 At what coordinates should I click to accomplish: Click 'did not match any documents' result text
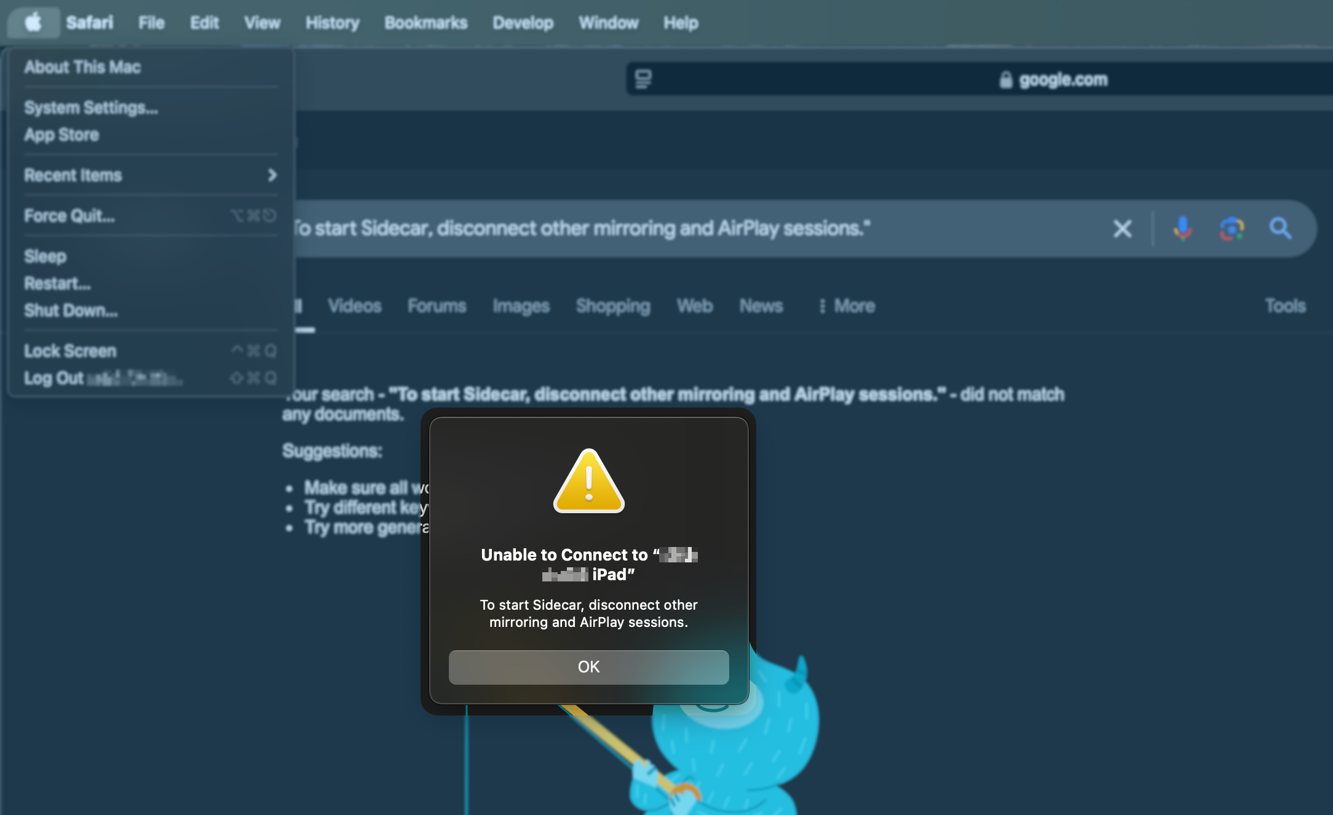pyautogui.click(x=673, y=404)
